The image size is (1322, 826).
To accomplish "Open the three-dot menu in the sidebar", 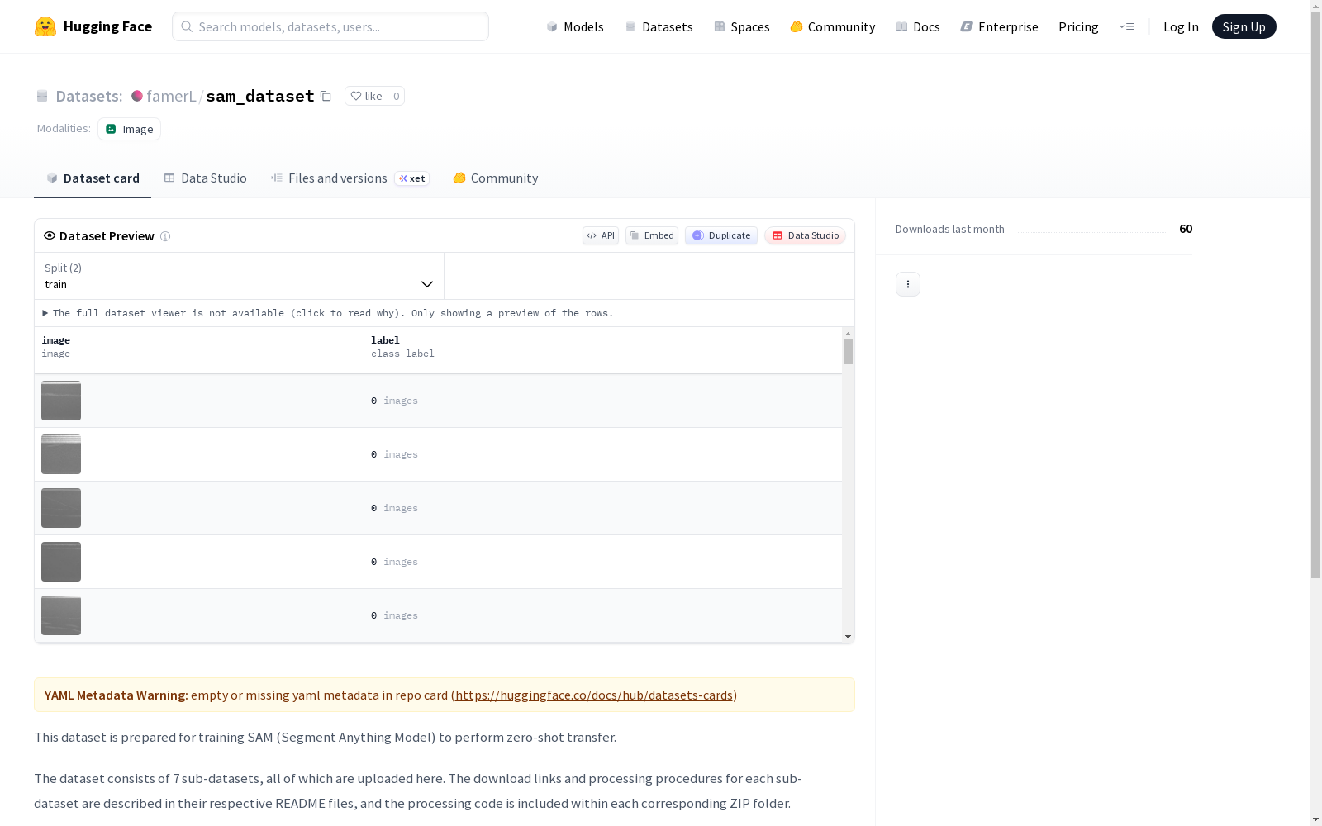I will click(x=908, y=284).
